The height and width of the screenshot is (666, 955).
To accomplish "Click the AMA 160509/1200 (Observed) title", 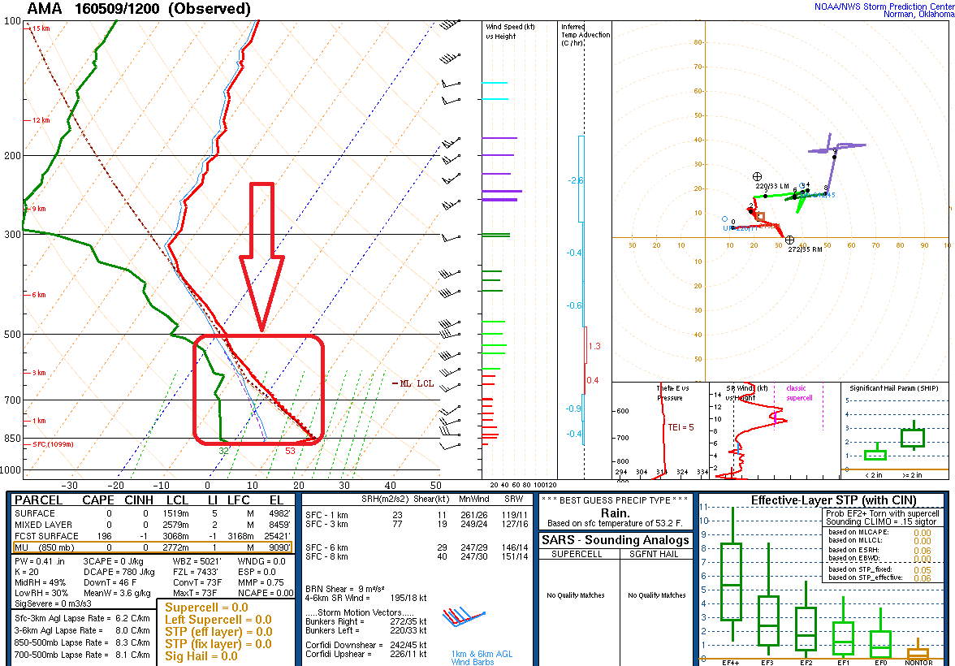I will tap(140, 9).
